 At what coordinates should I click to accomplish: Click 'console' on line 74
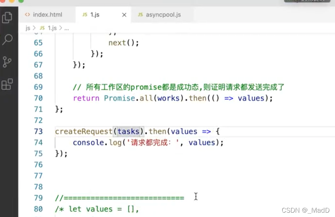(89, 143)
